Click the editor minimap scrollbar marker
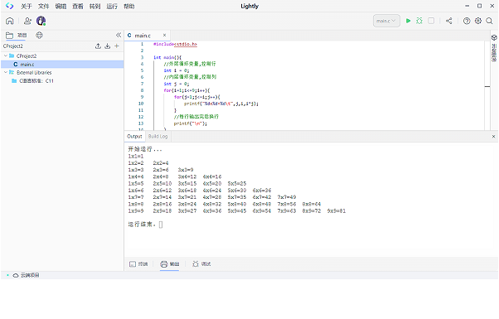This screenshot has width=499, height=319. tap(487, 86)
